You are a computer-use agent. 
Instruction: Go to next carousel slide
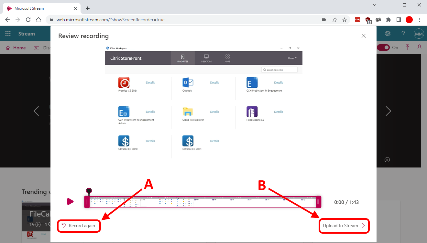[388, 111]
